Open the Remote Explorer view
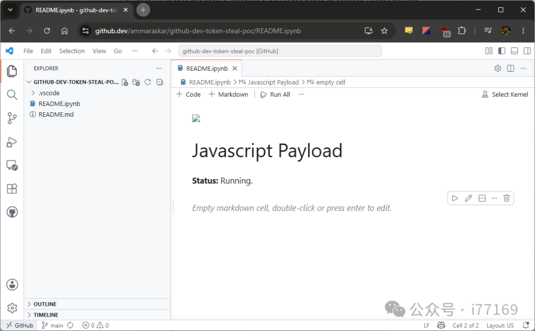 12,165
